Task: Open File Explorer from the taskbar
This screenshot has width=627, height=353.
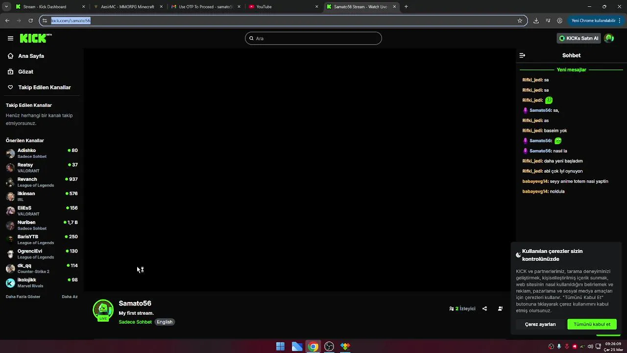Action: point(297,347)
